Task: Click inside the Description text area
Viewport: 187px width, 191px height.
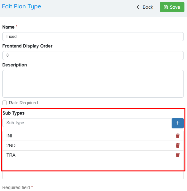Action: click(93, 84)
